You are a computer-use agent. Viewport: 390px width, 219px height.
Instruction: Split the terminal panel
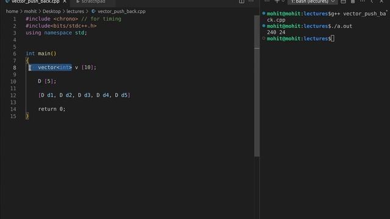point(343,1)
